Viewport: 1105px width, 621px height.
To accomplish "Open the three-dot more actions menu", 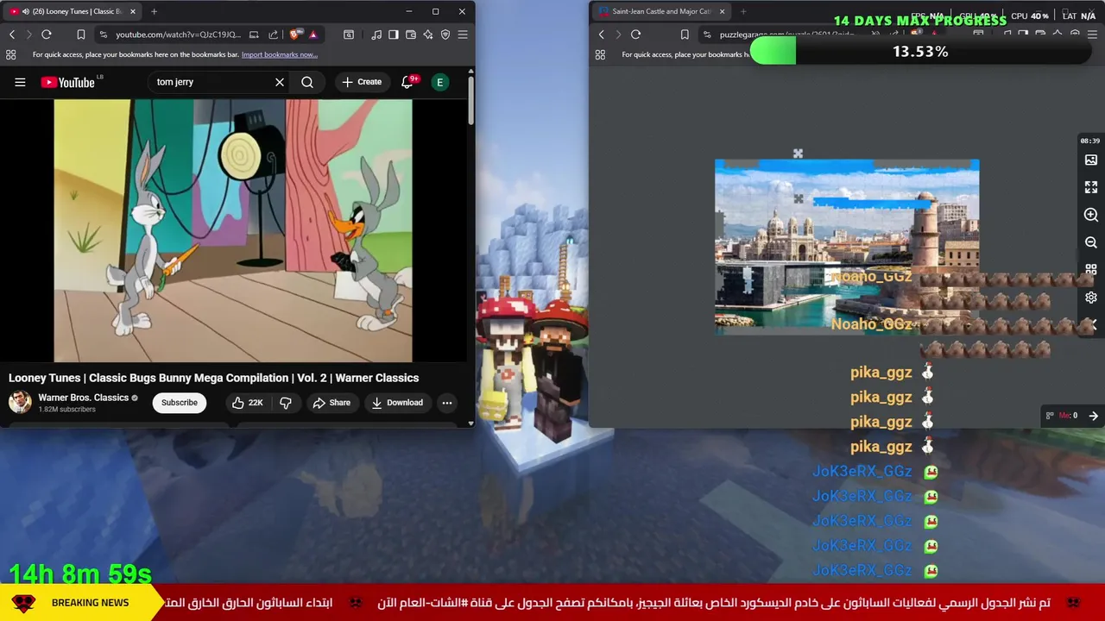I will pyautogui.click(x=447, y=403).
